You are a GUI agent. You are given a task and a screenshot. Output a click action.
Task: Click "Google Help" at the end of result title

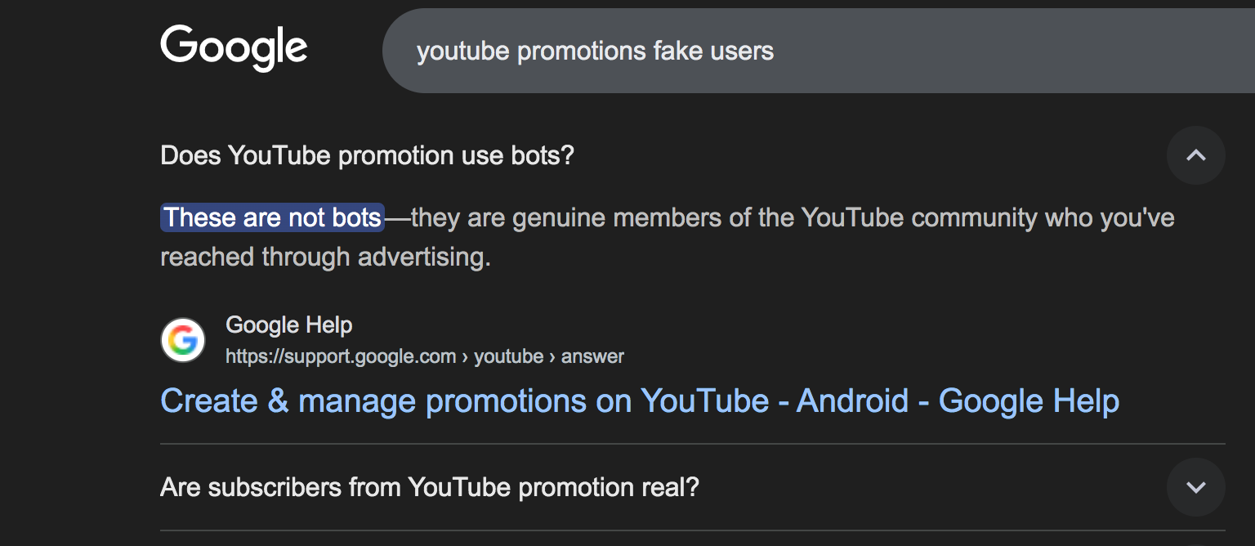pos(1029,401)
